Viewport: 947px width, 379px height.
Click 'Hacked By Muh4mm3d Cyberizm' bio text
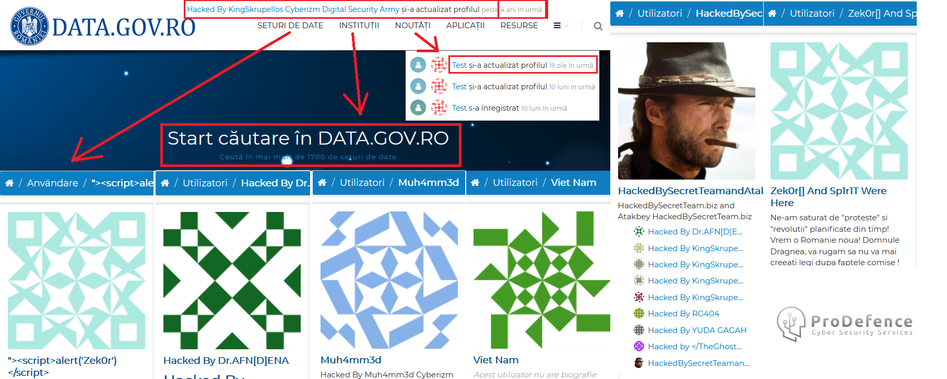click(x=387, y=374)
